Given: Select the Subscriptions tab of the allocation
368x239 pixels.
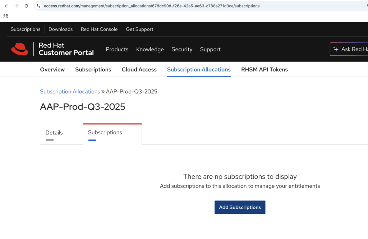Looking at the screenshot, I should [105, 132].
